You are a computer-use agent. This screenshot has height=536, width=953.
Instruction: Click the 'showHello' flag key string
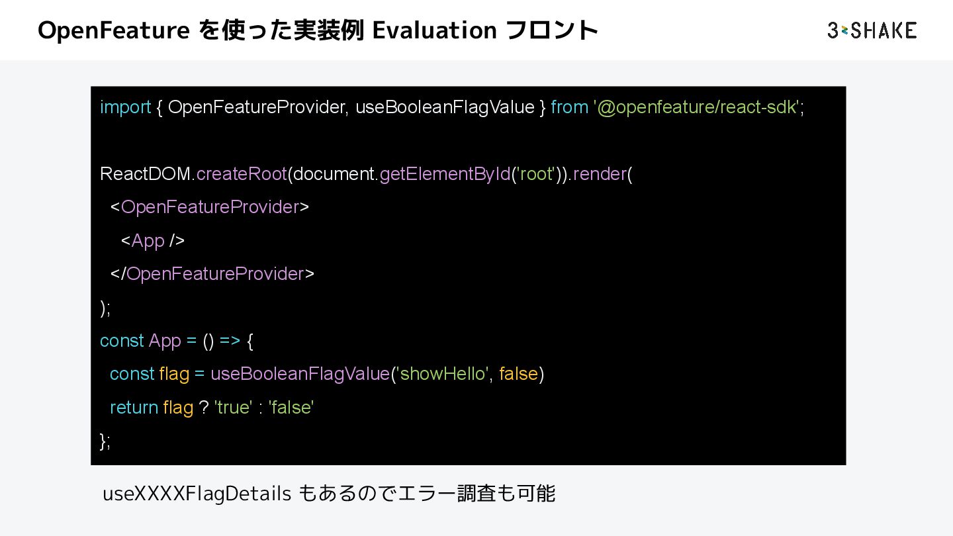tap(443, 374)
